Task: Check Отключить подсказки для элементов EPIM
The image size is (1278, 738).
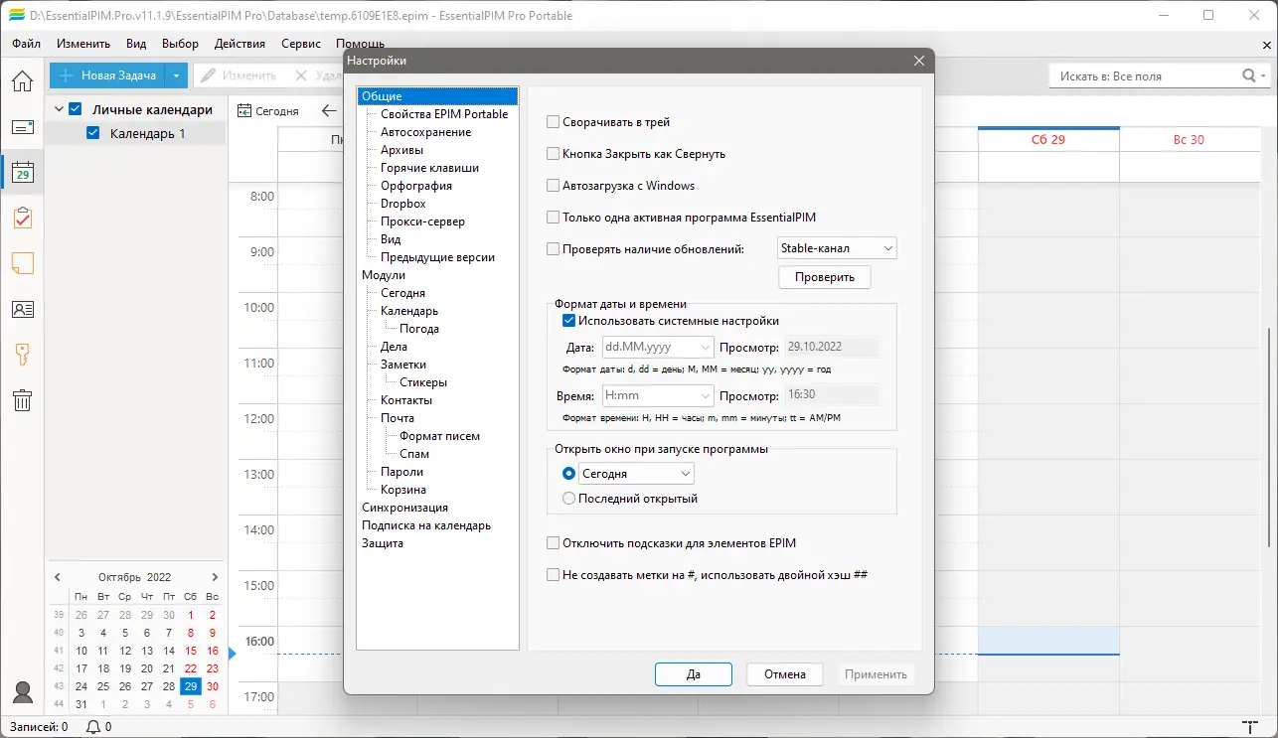Action: (554, 543)
